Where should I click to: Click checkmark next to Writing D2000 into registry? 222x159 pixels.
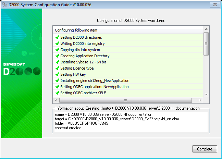[x=57, y=44]
